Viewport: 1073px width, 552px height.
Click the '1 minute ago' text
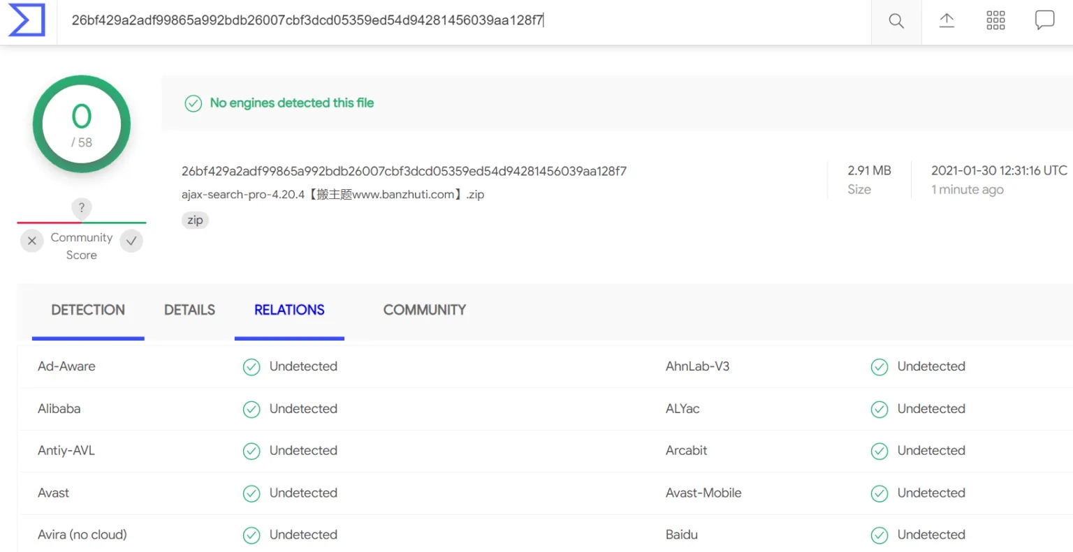(968, 190)
